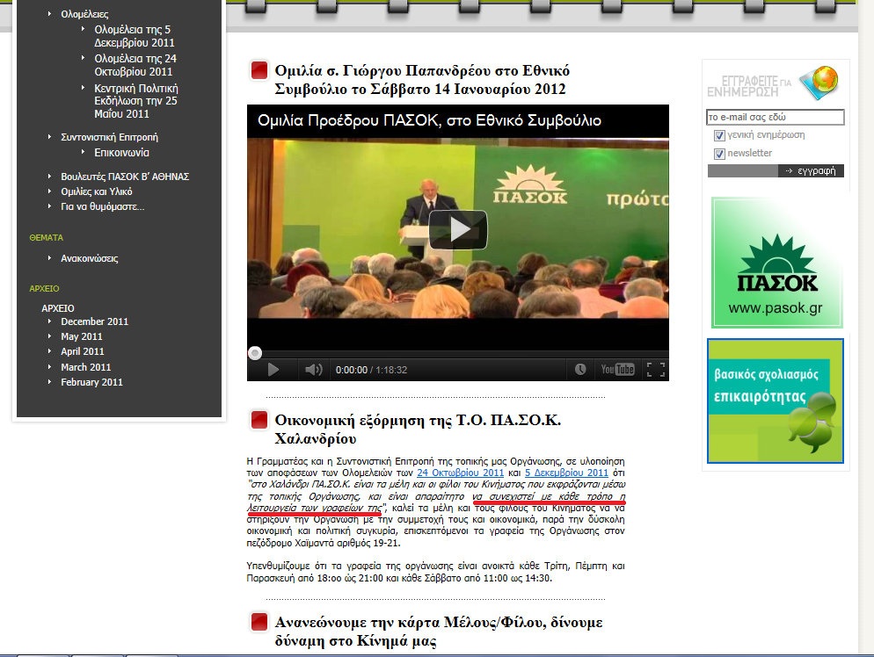Select Ανακοινώσεις under ΘΕΜΑΤΑ

[89, 258]
